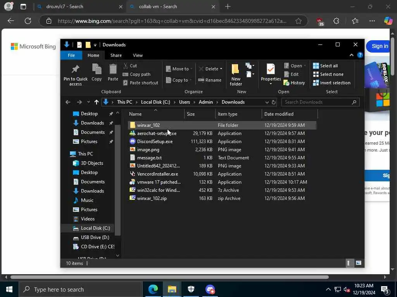The width and height of the screenshot is (397, 297).
Task: Open the Delete dropdown arrow
Action: [x=221, y=69]
